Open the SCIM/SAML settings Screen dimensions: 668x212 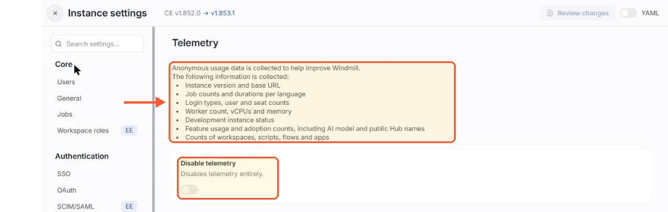point(75,207)
